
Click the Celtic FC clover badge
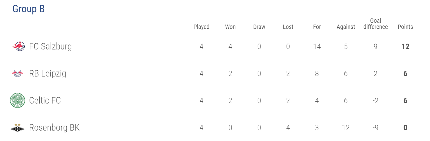[18, 100]
